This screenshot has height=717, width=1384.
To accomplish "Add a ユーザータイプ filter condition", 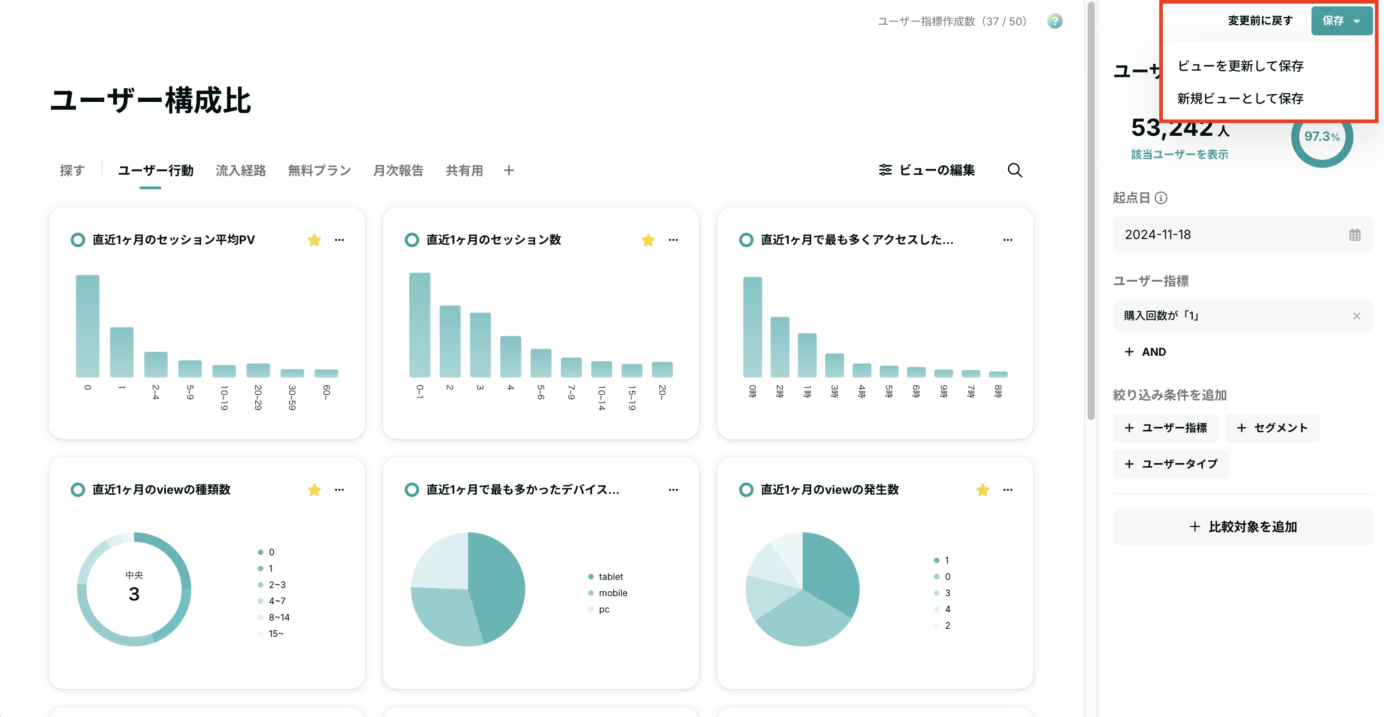I will point(1171,464).
